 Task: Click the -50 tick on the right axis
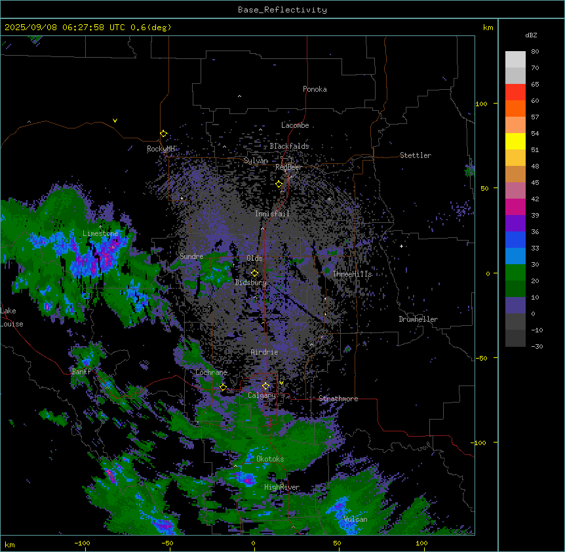click(x=481, y=358)
